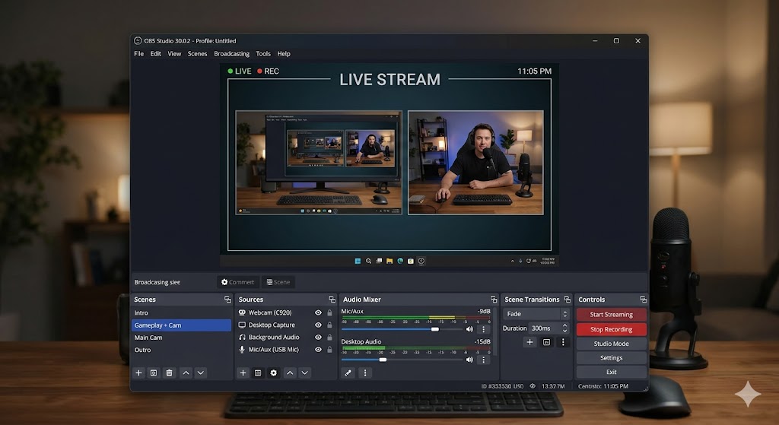Click the Comment button with gear icon

[x=237, y=282]
